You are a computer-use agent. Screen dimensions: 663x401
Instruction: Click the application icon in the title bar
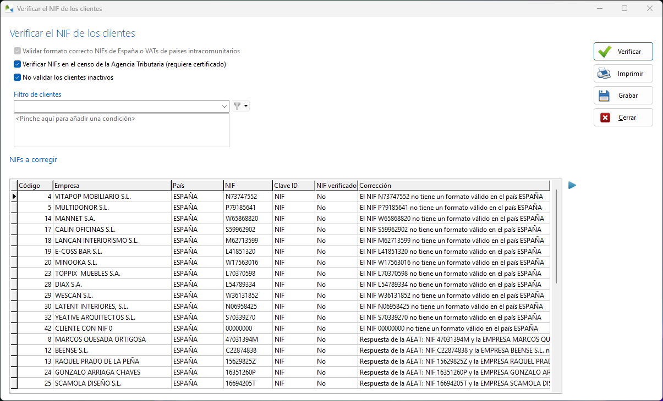(x=9, y=8)
